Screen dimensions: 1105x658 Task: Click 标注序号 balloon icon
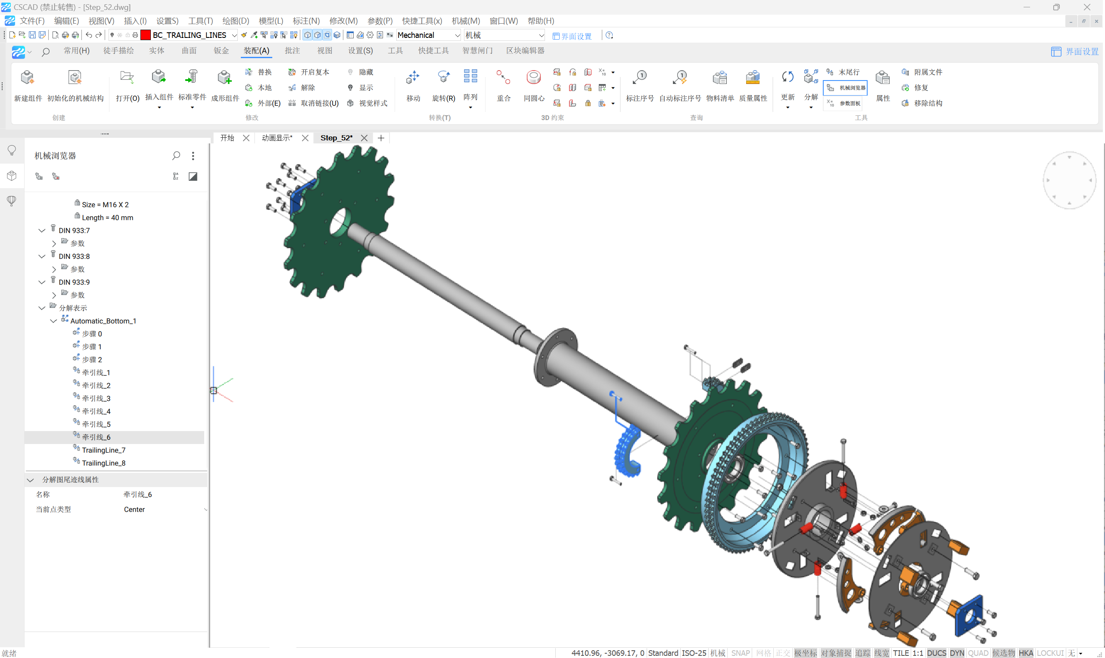point(640,78)
